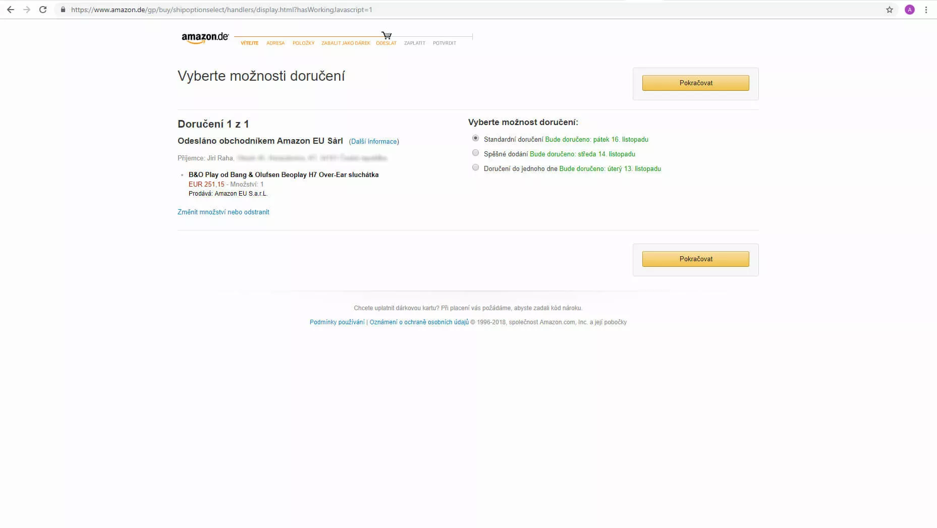Viewport: 937px width, 528px height.
Task: Open Další informace link
Action: 374,142
